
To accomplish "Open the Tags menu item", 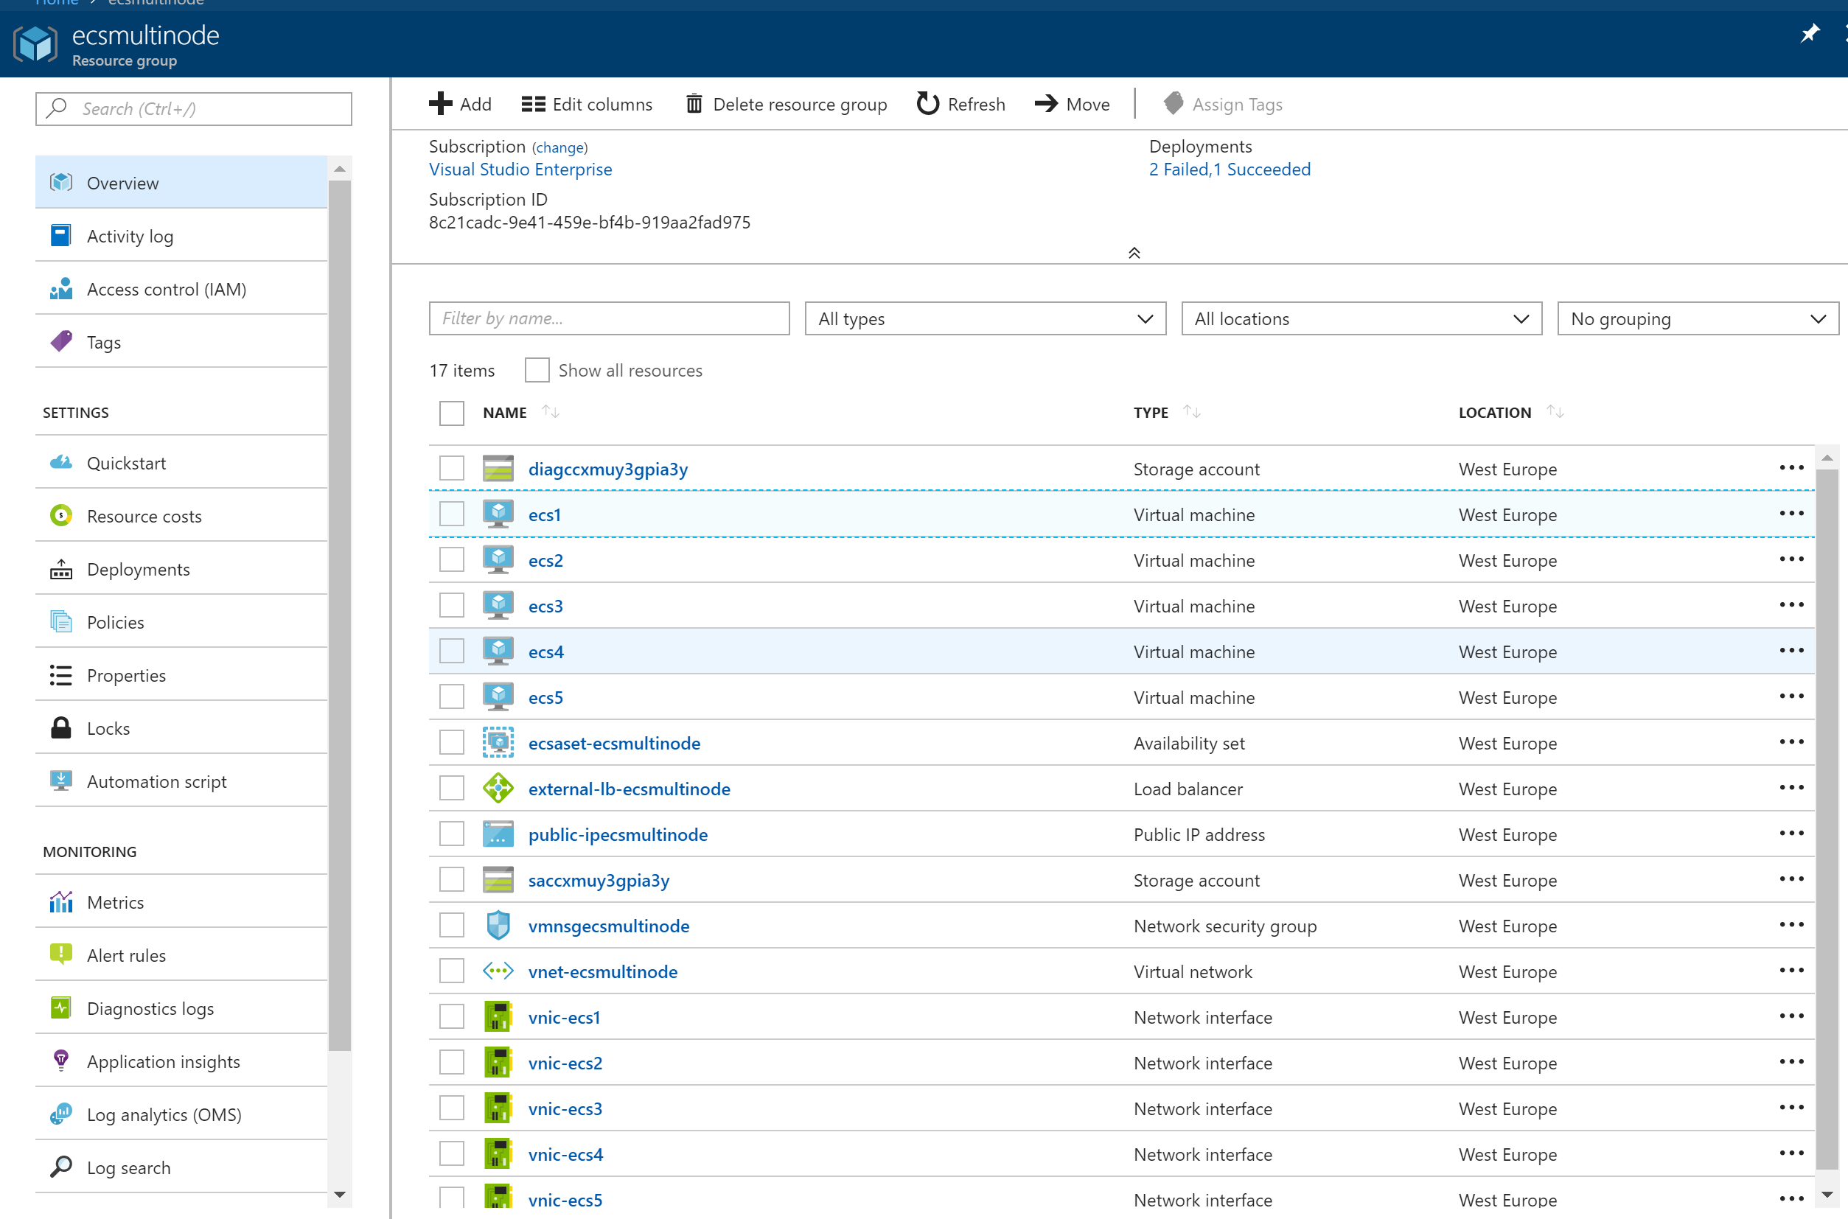I will pyautogui.click(x=181, y=341).
